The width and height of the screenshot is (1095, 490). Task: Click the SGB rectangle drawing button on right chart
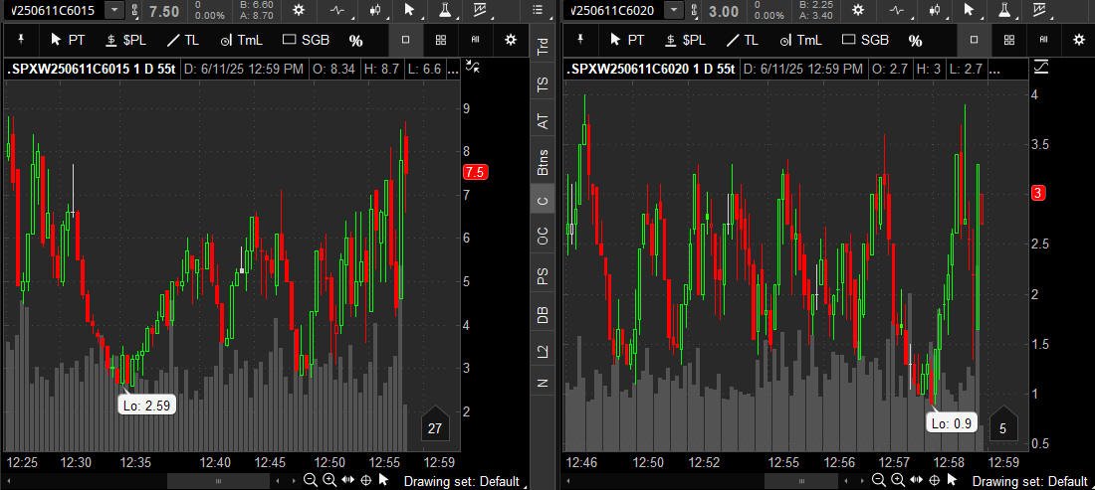864,40
